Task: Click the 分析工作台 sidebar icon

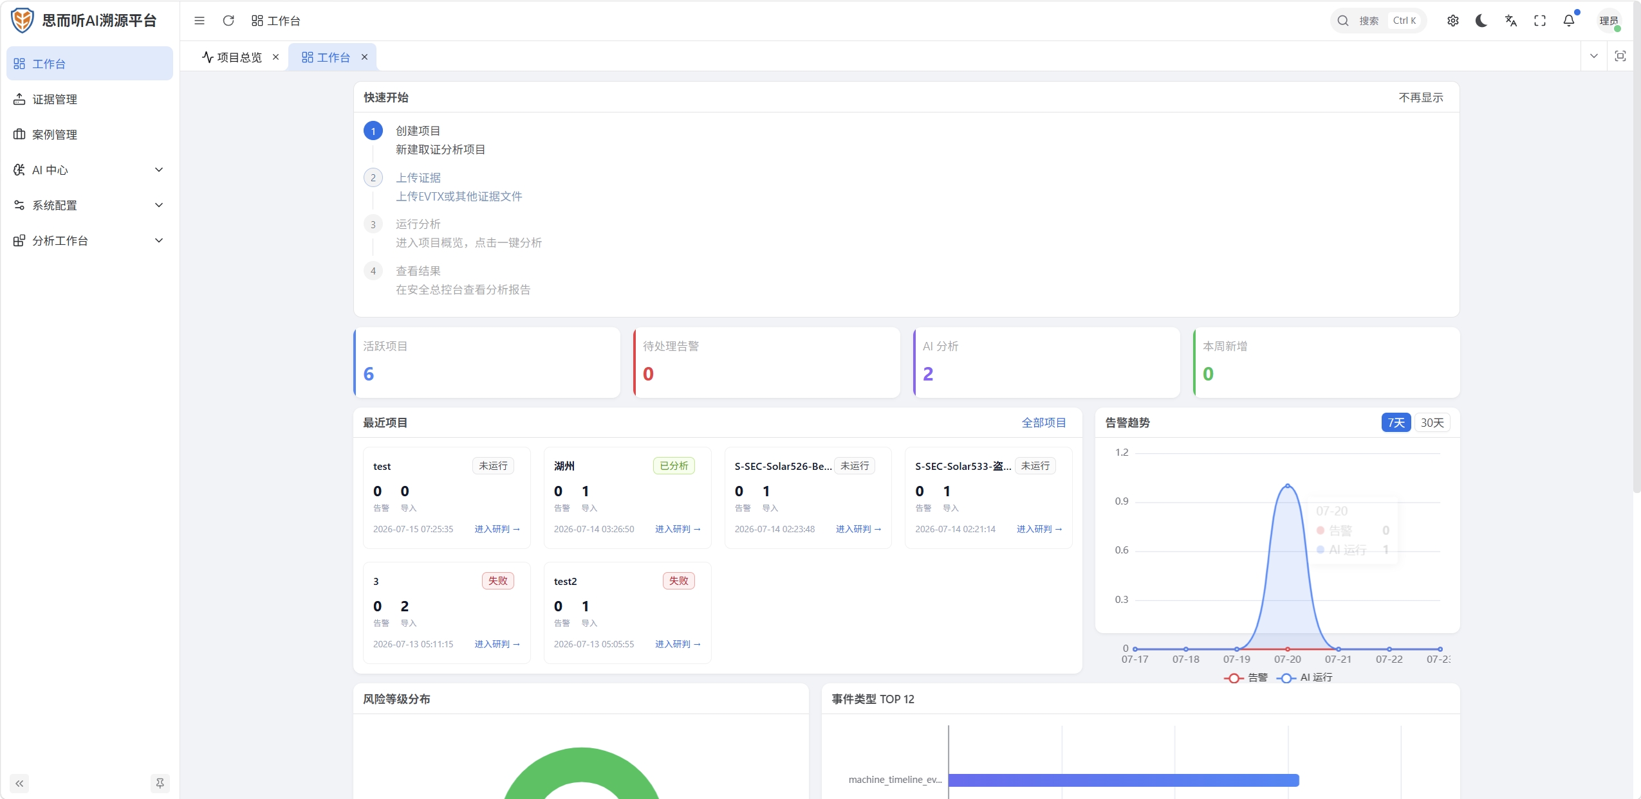Action: click(19, 240)
